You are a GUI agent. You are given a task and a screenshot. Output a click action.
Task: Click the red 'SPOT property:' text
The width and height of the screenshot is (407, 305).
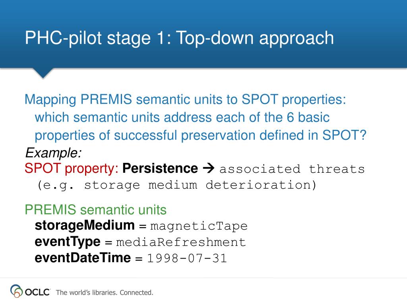(72, 168)
